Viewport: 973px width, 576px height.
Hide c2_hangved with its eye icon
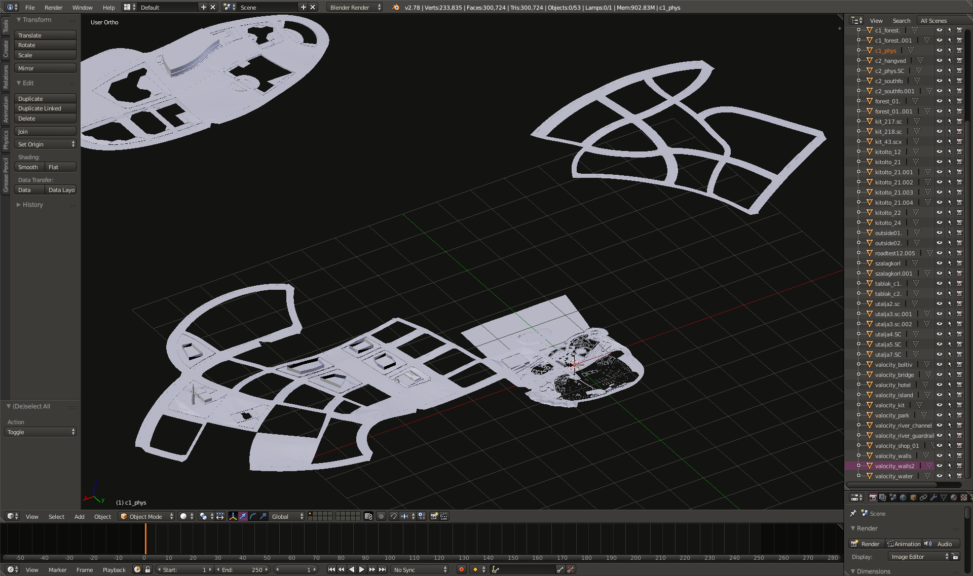point(939,61)
